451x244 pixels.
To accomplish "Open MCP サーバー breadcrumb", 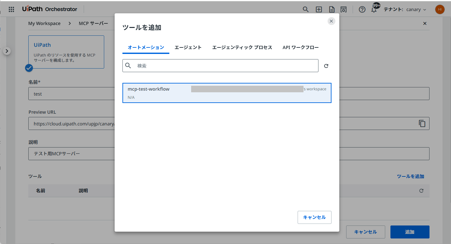I will (93, 23).
